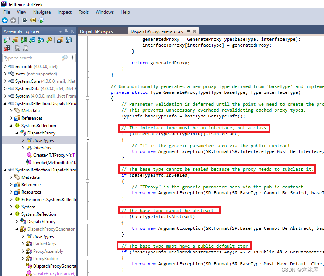Open the Help menu
The image size is (324, 276).
[x=125, y=12]
